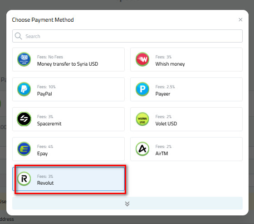Pick the PayPal payment card
This screenshot has width=254, height=224.
[68, 90]
